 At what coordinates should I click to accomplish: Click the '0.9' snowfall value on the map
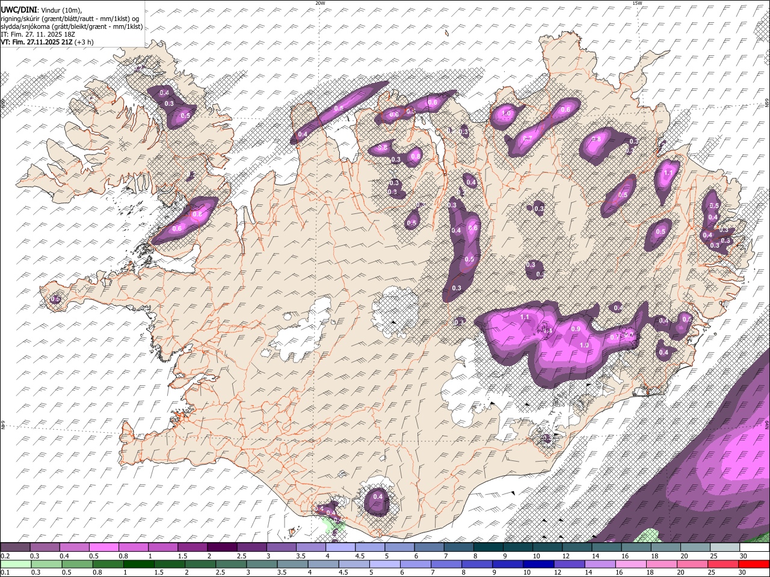click(x=576, y=329)
